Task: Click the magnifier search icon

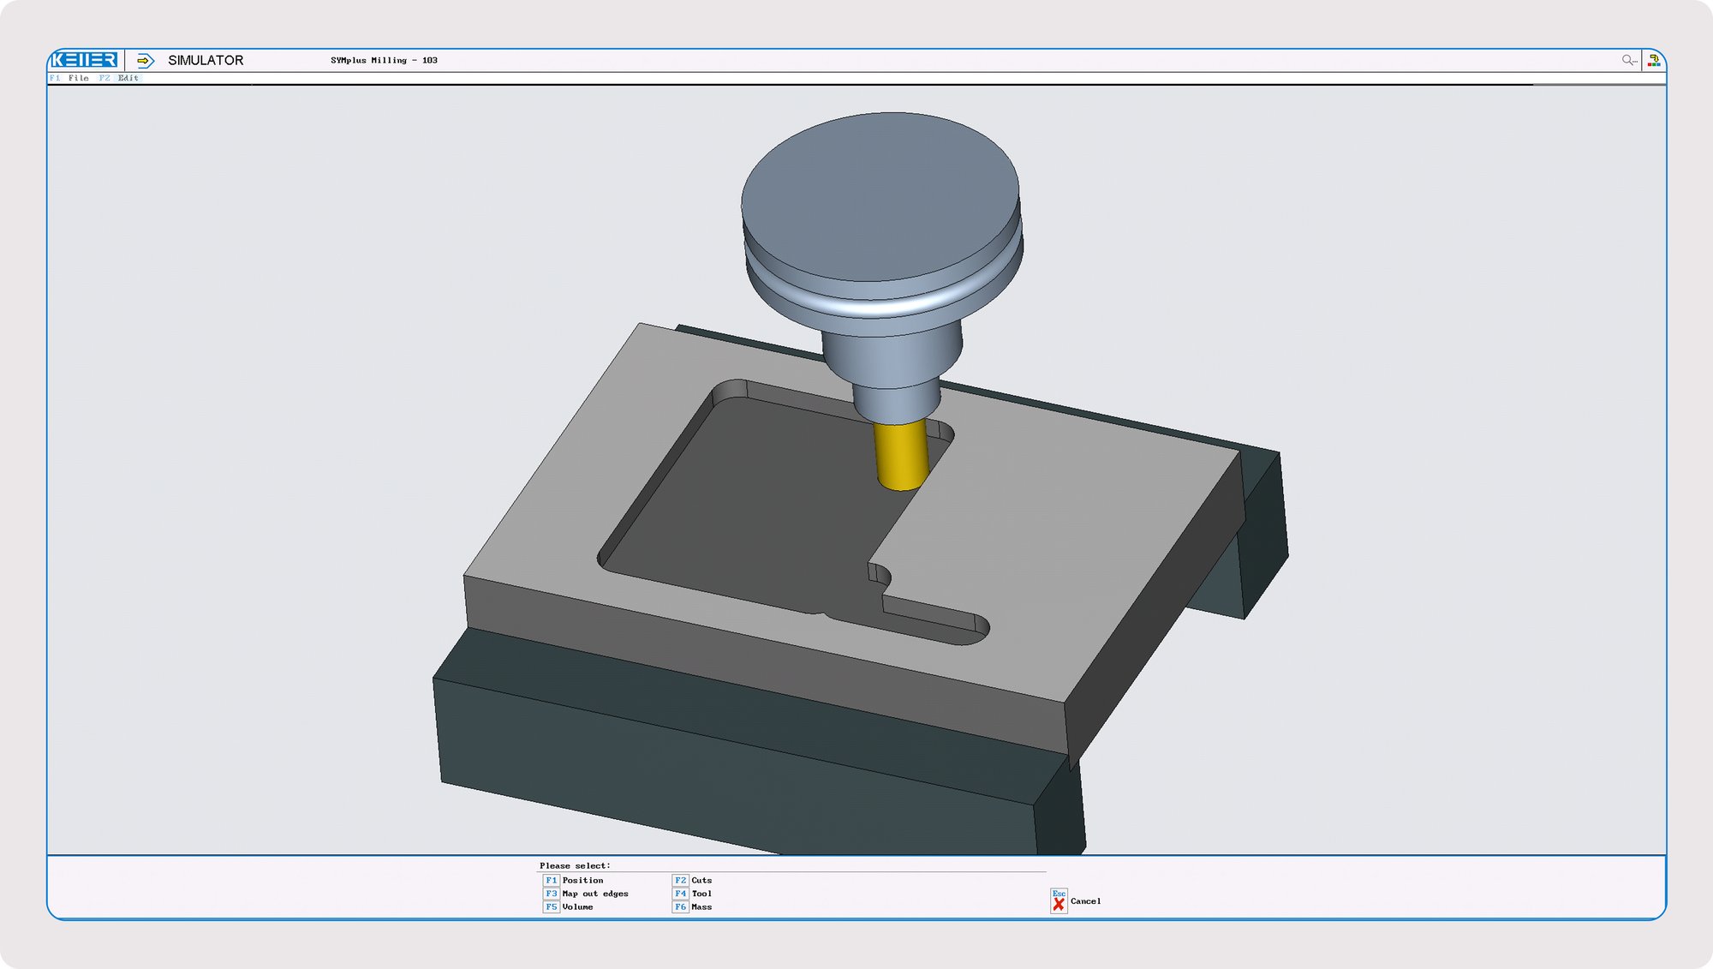Action: pyautogui.click(x=1626, y=60)
